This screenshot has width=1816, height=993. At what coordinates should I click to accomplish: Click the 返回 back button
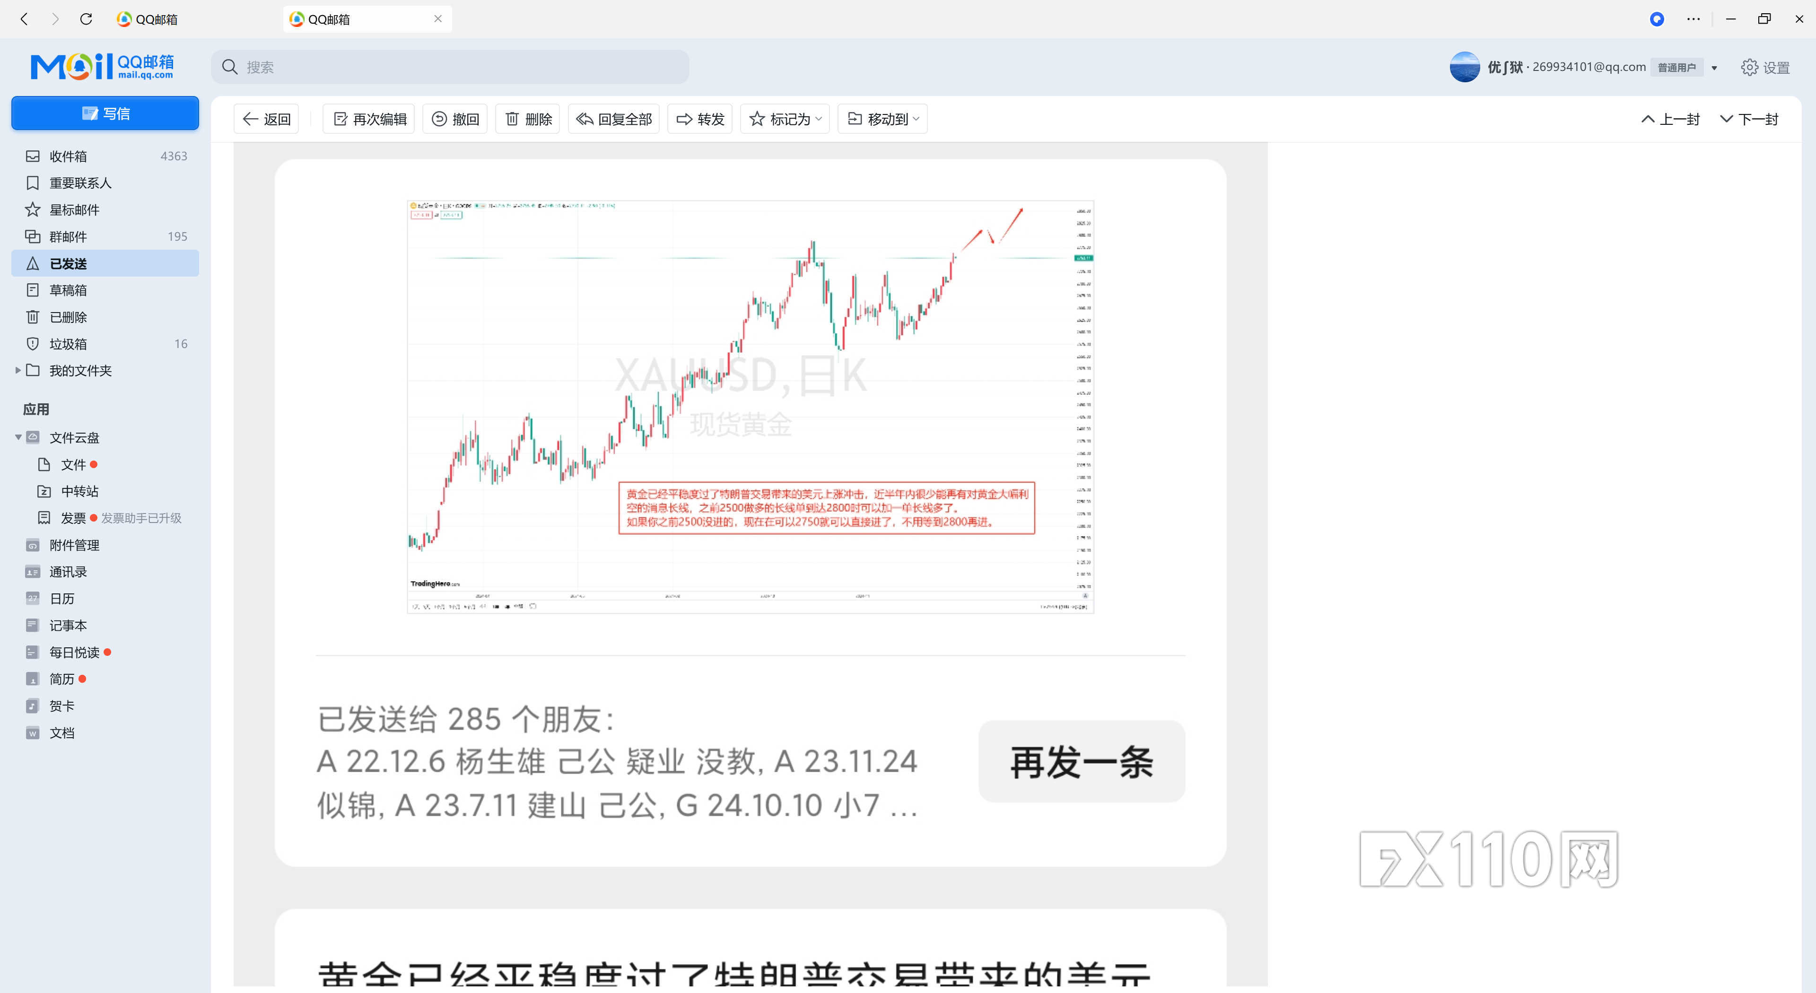[x=266, y=119]
